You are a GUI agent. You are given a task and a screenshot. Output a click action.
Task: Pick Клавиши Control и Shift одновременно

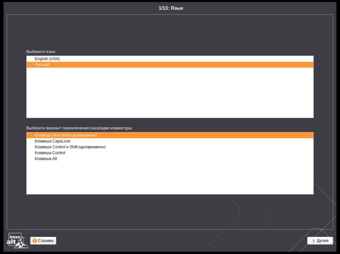(70, 147)
